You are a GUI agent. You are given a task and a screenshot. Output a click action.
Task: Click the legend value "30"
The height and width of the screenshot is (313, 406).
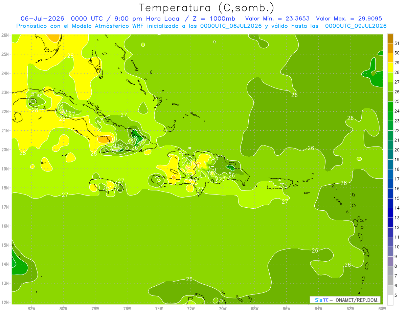tap(397, 53)
